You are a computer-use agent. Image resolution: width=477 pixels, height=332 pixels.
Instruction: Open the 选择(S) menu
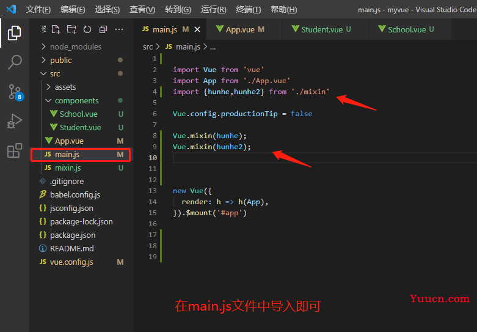[107, 9]
